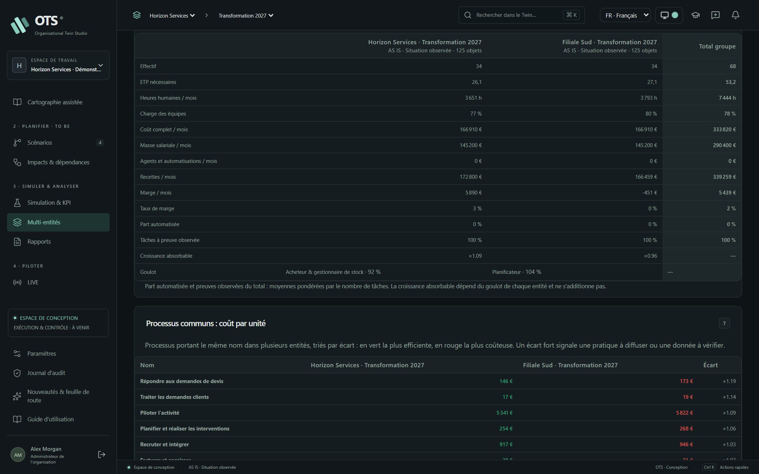Open the FR · Français language selector
The width and height of the screenshot is (759, 474).
[x=625, y=15]
